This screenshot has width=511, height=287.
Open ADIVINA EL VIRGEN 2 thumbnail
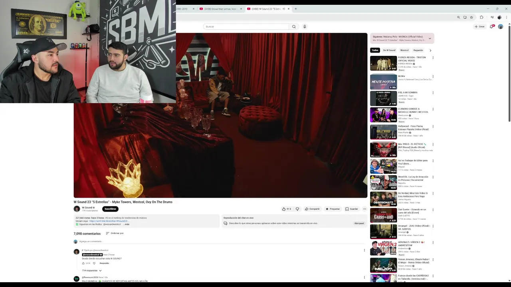383,248
